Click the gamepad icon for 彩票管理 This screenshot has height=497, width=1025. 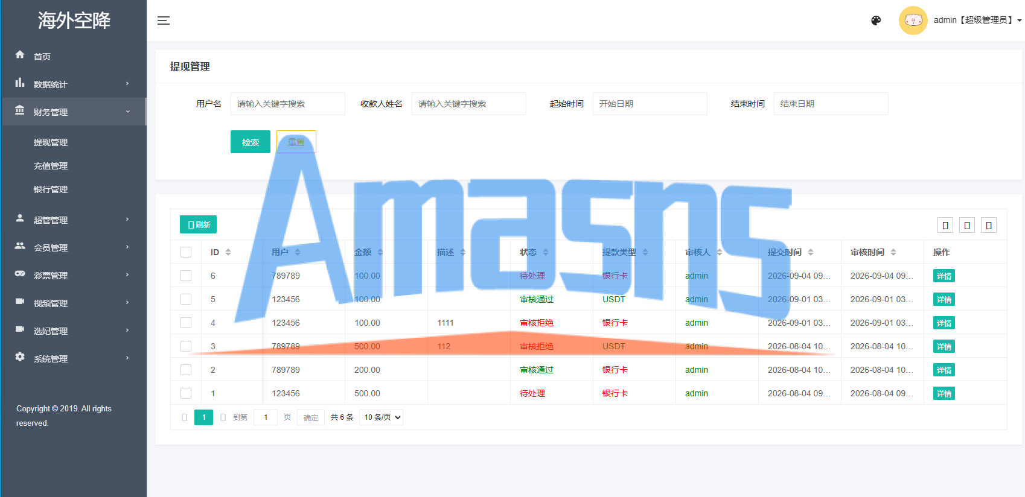[20, 274]
